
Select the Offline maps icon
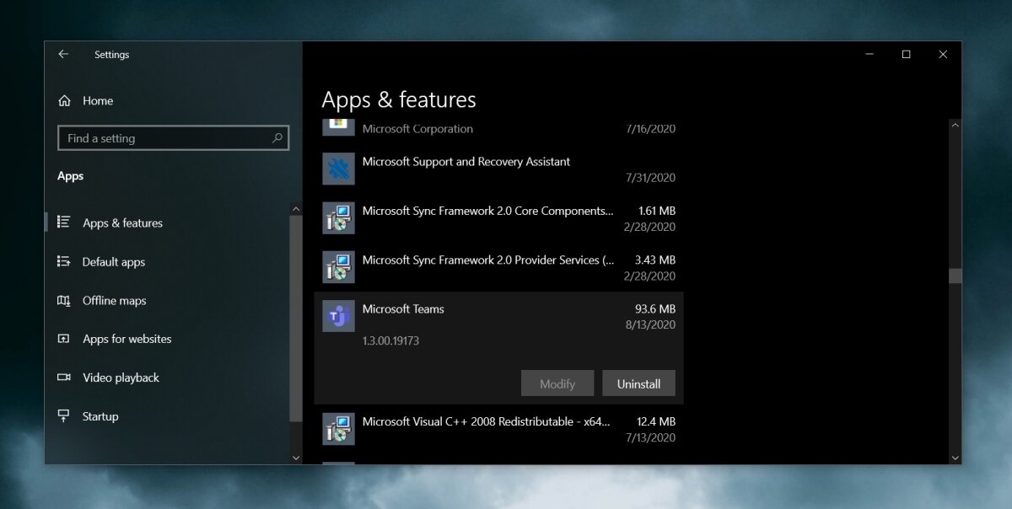(63, 300)
